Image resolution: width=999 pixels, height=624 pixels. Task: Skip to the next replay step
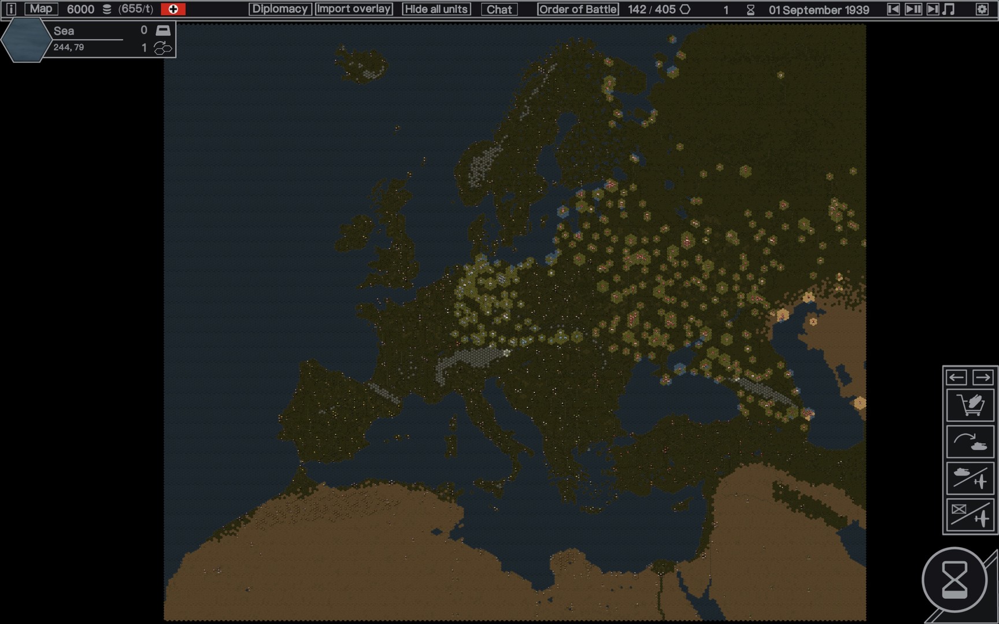pyautogui.click(x=933, y=9)
